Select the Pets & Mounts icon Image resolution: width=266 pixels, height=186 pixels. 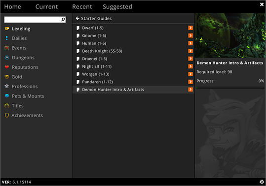(6, 95)
